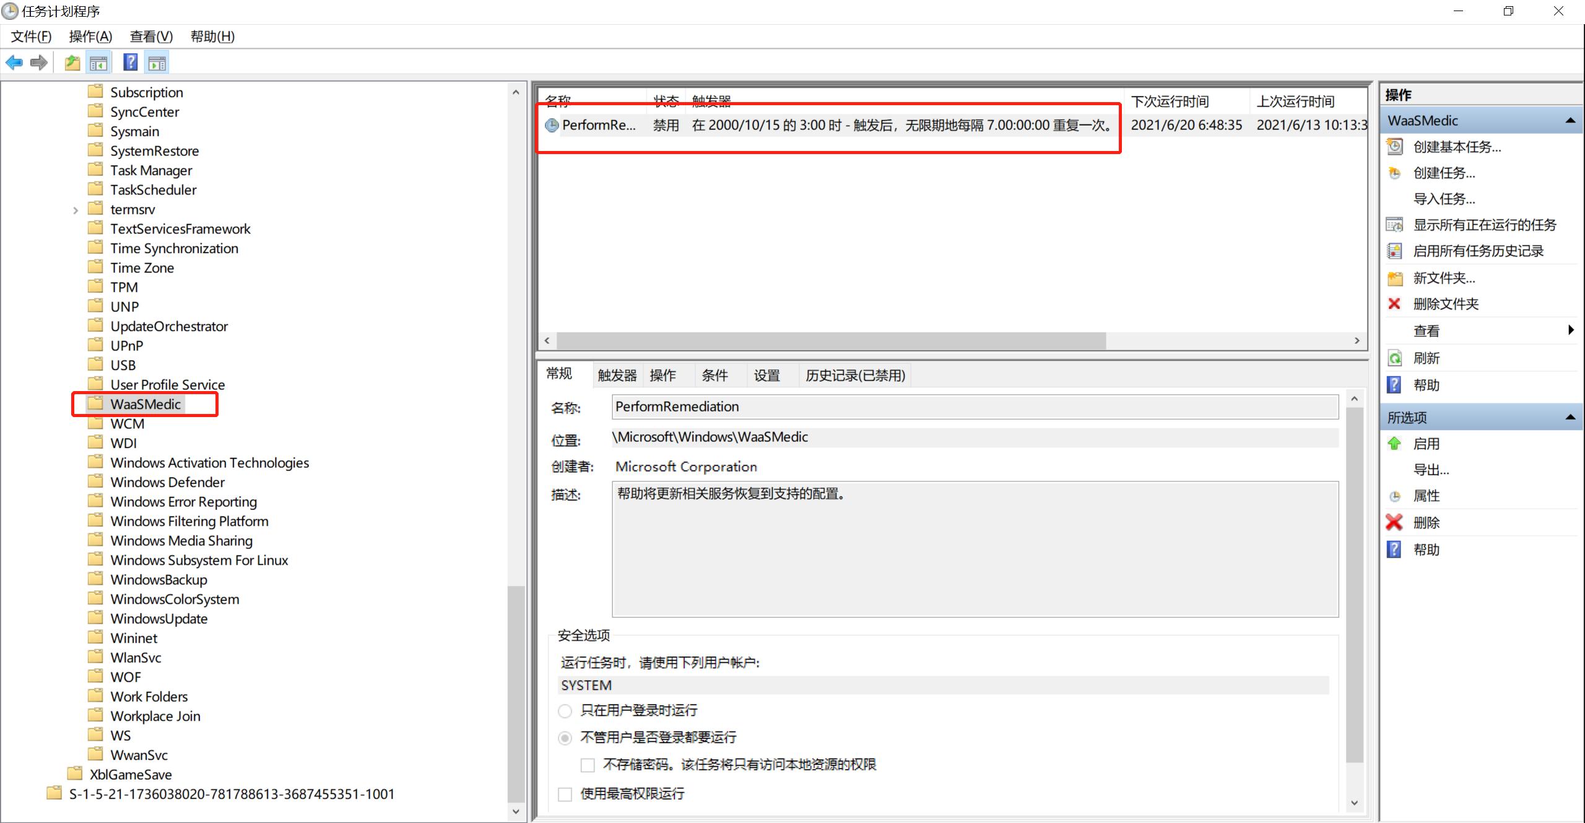The height and width of the screenshot is (823, 1585).
Task: Click the 删除文件夹 red X icon
Action: coord(1394,303)
